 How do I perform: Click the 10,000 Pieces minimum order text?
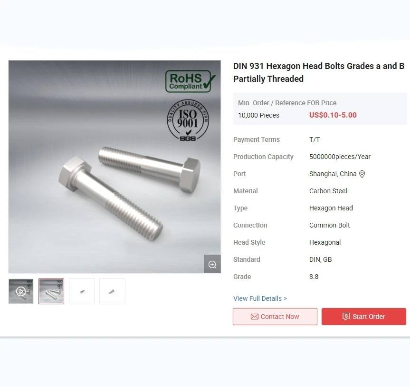[258, 115]
